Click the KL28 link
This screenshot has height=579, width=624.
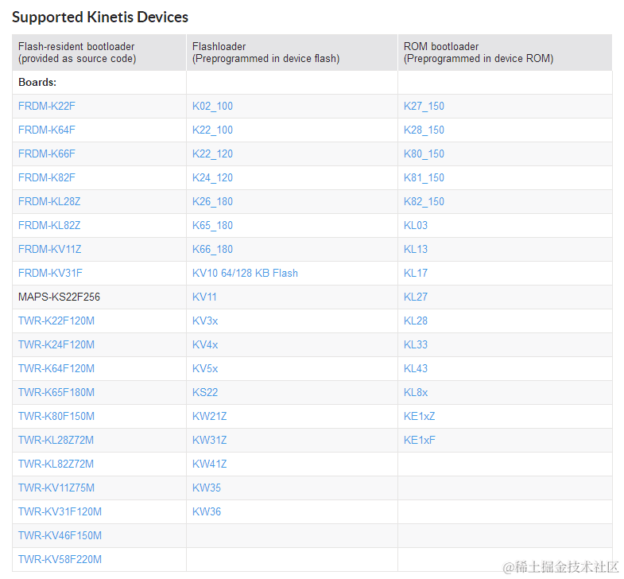click(x=416, y=321)
